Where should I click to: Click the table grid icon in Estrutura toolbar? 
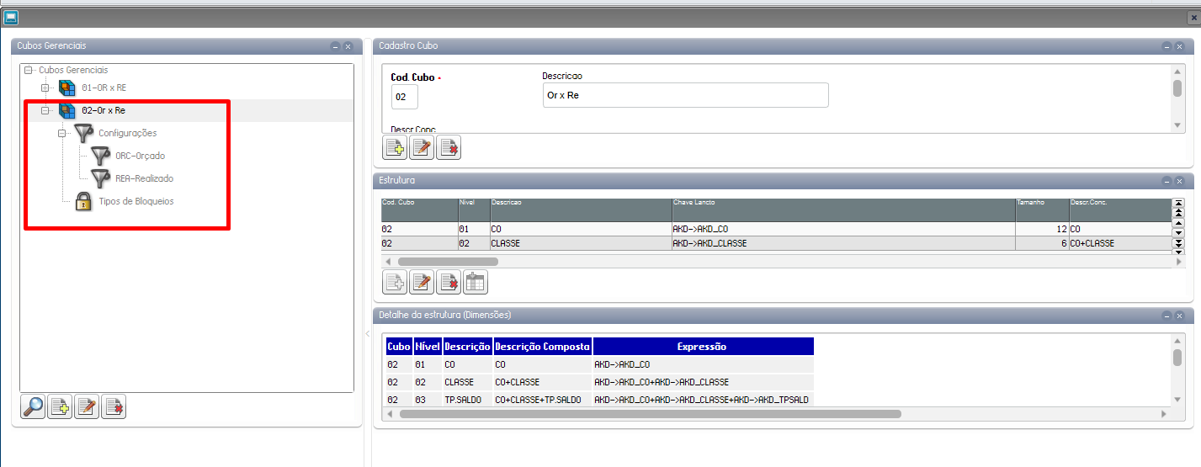pos(476,282)
